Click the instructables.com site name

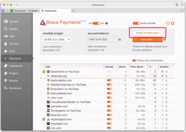click(x=61, y=93)
